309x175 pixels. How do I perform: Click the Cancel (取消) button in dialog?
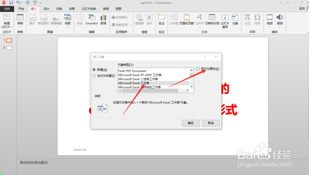(x=211, y=123)
